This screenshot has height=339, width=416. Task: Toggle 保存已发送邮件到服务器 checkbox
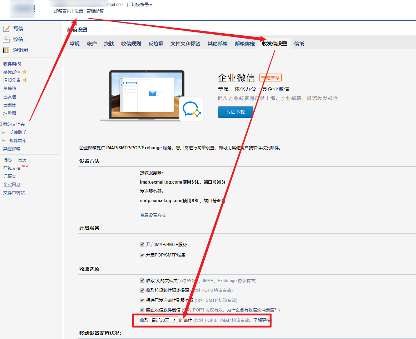(142, 300)
